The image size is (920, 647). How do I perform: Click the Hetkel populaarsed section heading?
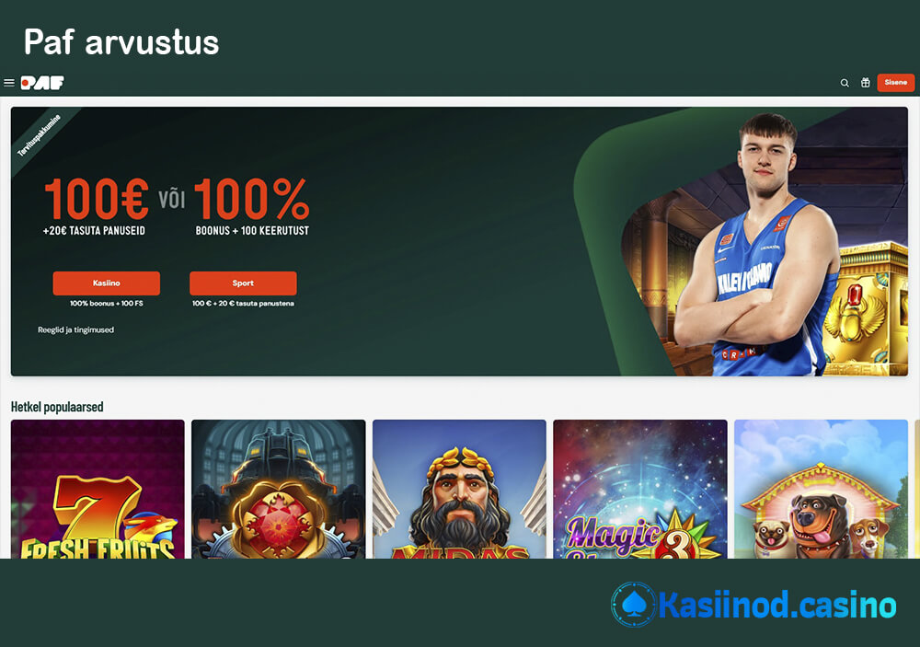pyautogui.click(x=57, y=407)
